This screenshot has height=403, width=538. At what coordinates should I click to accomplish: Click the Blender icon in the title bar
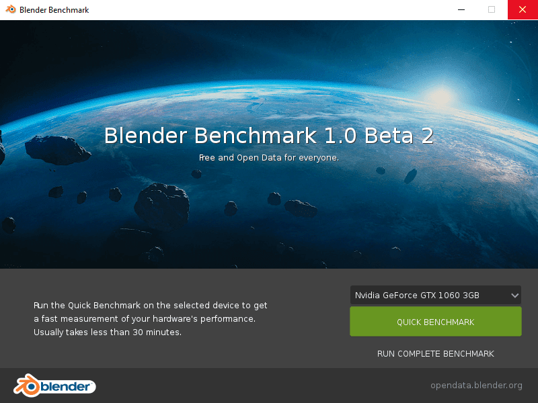[x=11, y=9]
